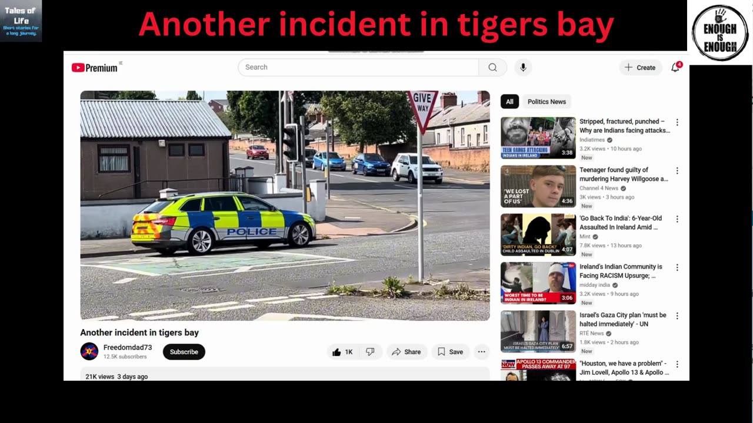Activate voice search microphone icon
This screenshot has height=423, width=753.
523,68
